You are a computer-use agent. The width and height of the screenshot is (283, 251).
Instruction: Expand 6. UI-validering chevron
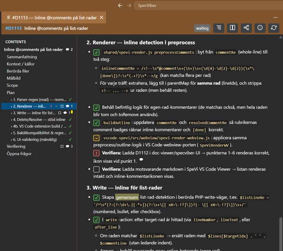(x=12, y=140)
